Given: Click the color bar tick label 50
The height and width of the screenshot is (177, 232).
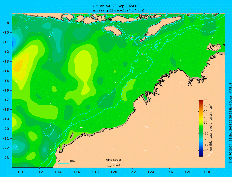Looking at the screenshot, I should 206,100.
